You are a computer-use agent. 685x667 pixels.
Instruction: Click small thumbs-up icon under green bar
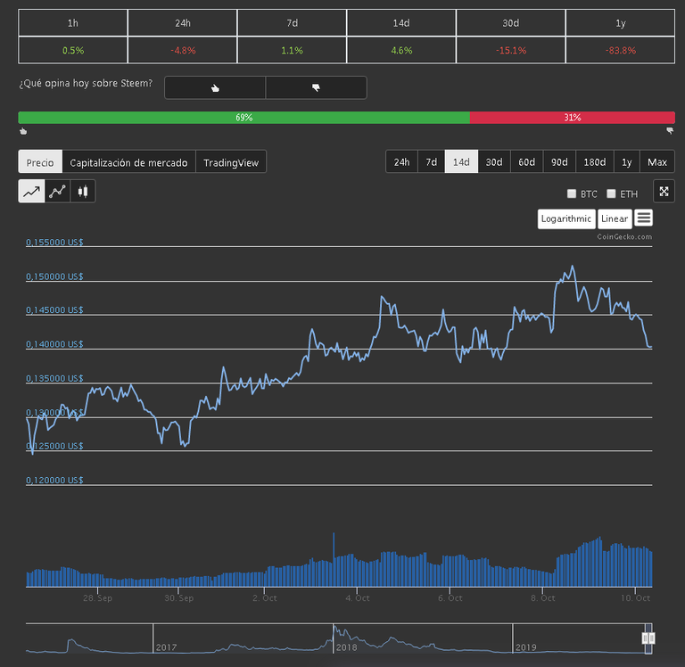coord(23,131)
